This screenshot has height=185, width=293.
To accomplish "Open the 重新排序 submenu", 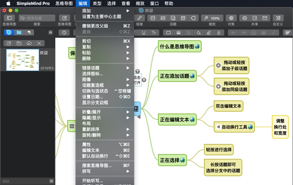I will (x=105, y=129).
